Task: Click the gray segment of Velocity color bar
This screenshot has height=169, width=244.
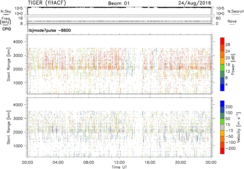Action: coord(222,127)
